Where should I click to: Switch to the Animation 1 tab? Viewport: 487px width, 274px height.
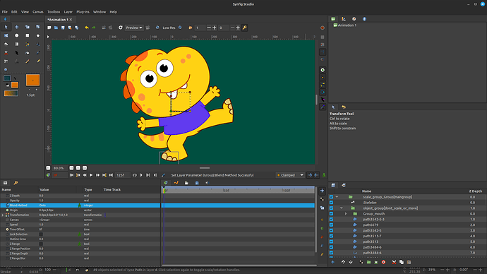click(58, 20)
